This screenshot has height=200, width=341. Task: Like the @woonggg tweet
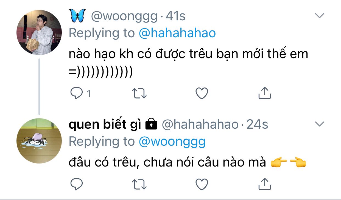202,94
